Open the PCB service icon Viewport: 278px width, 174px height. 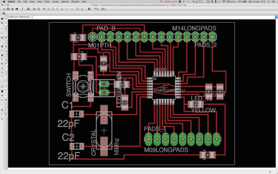click(x=104, y=9)
